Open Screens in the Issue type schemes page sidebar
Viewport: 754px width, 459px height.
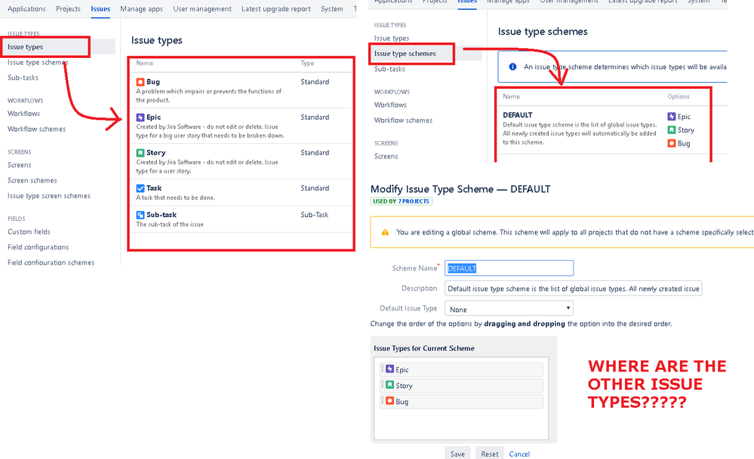tap(386, 156)
